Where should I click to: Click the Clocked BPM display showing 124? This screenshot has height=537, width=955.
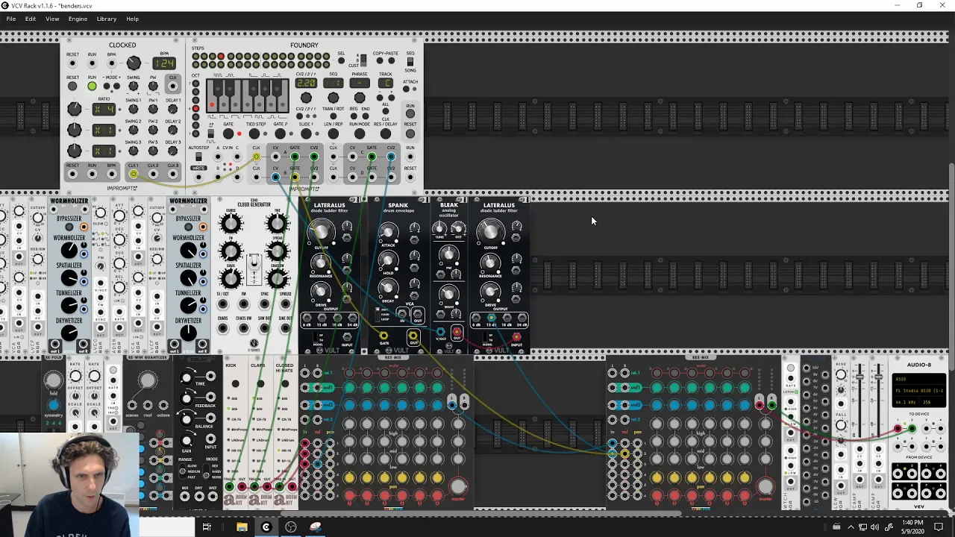click(164, 63)
